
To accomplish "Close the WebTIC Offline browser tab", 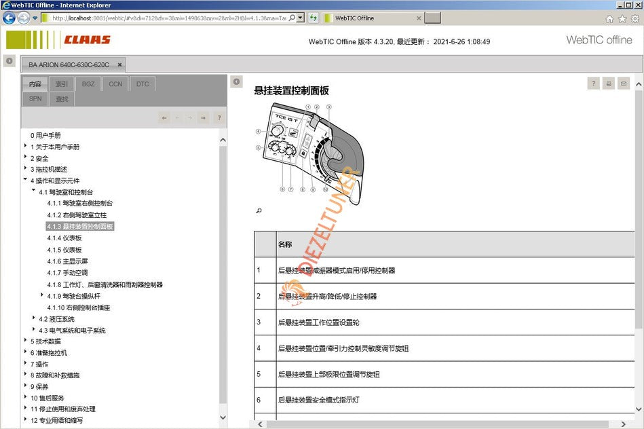I will 419,18.
